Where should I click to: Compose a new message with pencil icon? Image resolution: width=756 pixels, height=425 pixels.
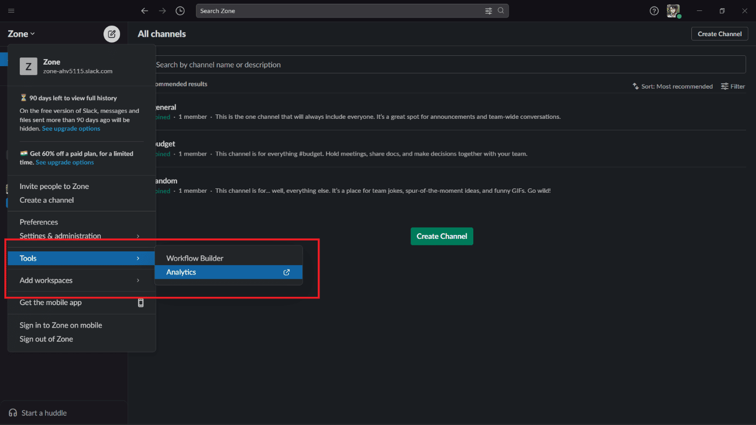(x=112, y=34)
